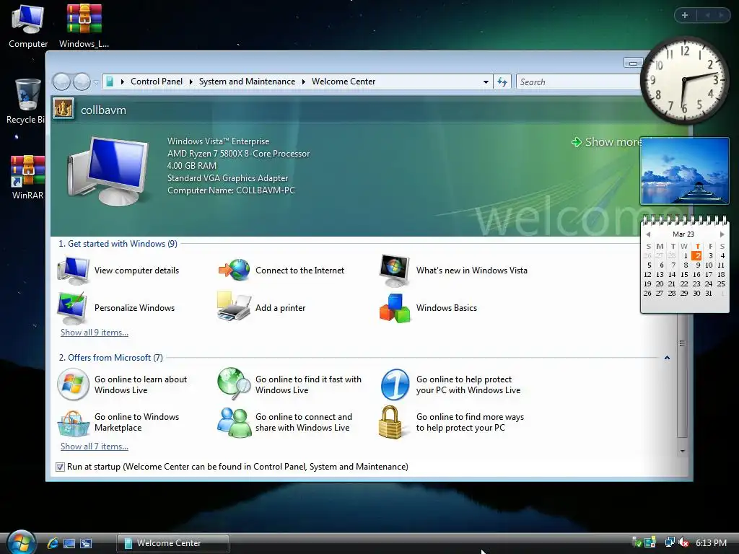Click the refresh button beside address bar
This screenshot has height=554, width=739.
502,82
